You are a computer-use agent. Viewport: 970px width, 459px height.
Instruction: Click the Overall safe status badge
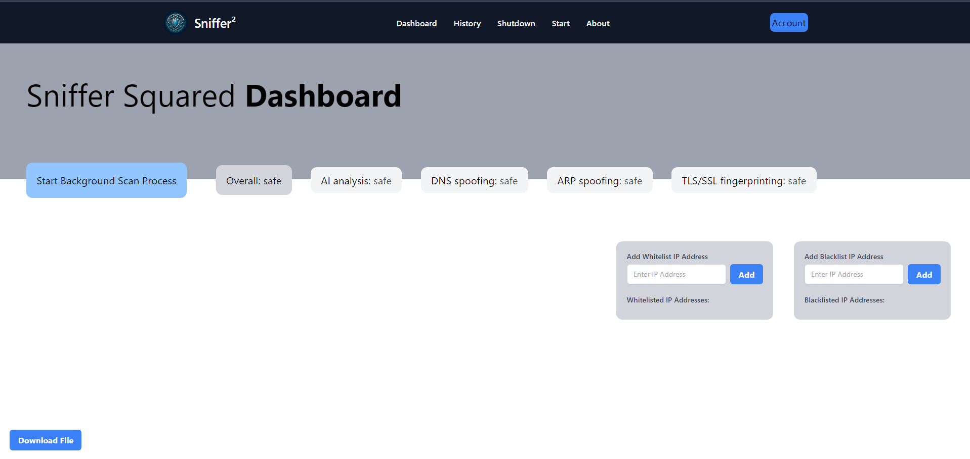254,180
